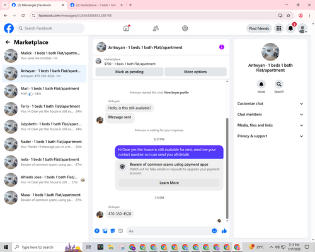Click the Windows taskbar search box
Image resolution: width=315 pixels, height=252 pixels.
tap(47, 247)
